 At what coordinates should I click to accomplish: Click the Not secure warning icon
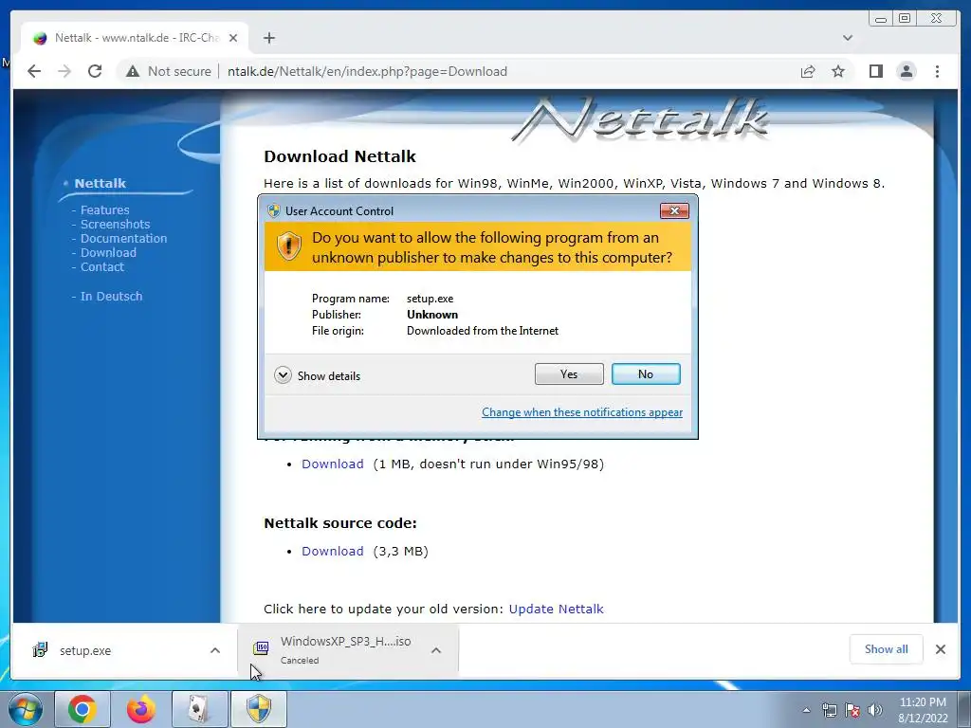pyautogui.click(x=133, y=72)
